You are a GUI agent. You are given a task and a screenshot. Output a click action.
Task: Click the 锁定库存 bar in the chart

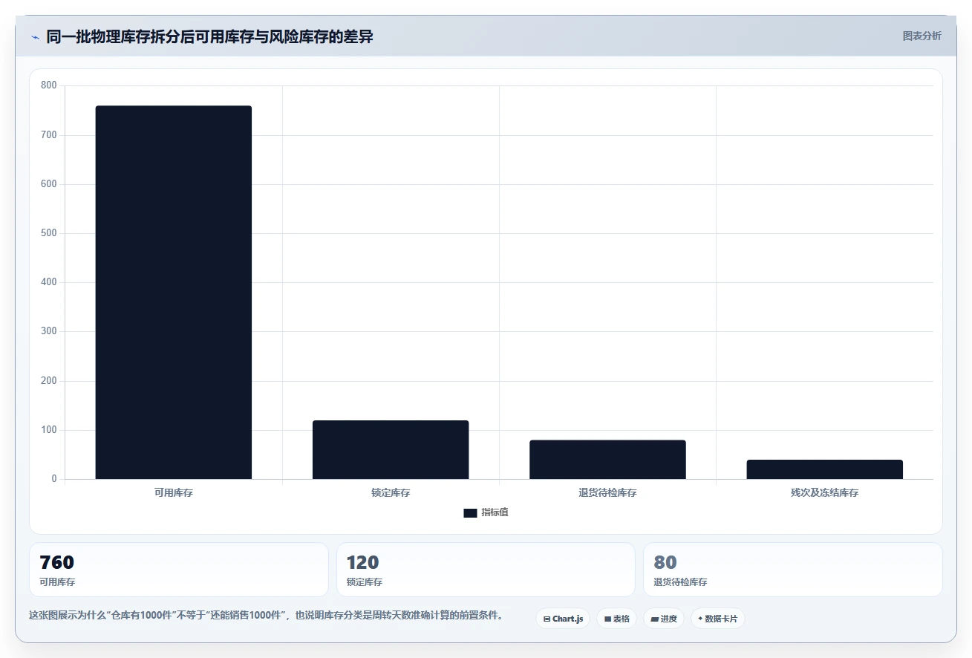pos(391,450)
